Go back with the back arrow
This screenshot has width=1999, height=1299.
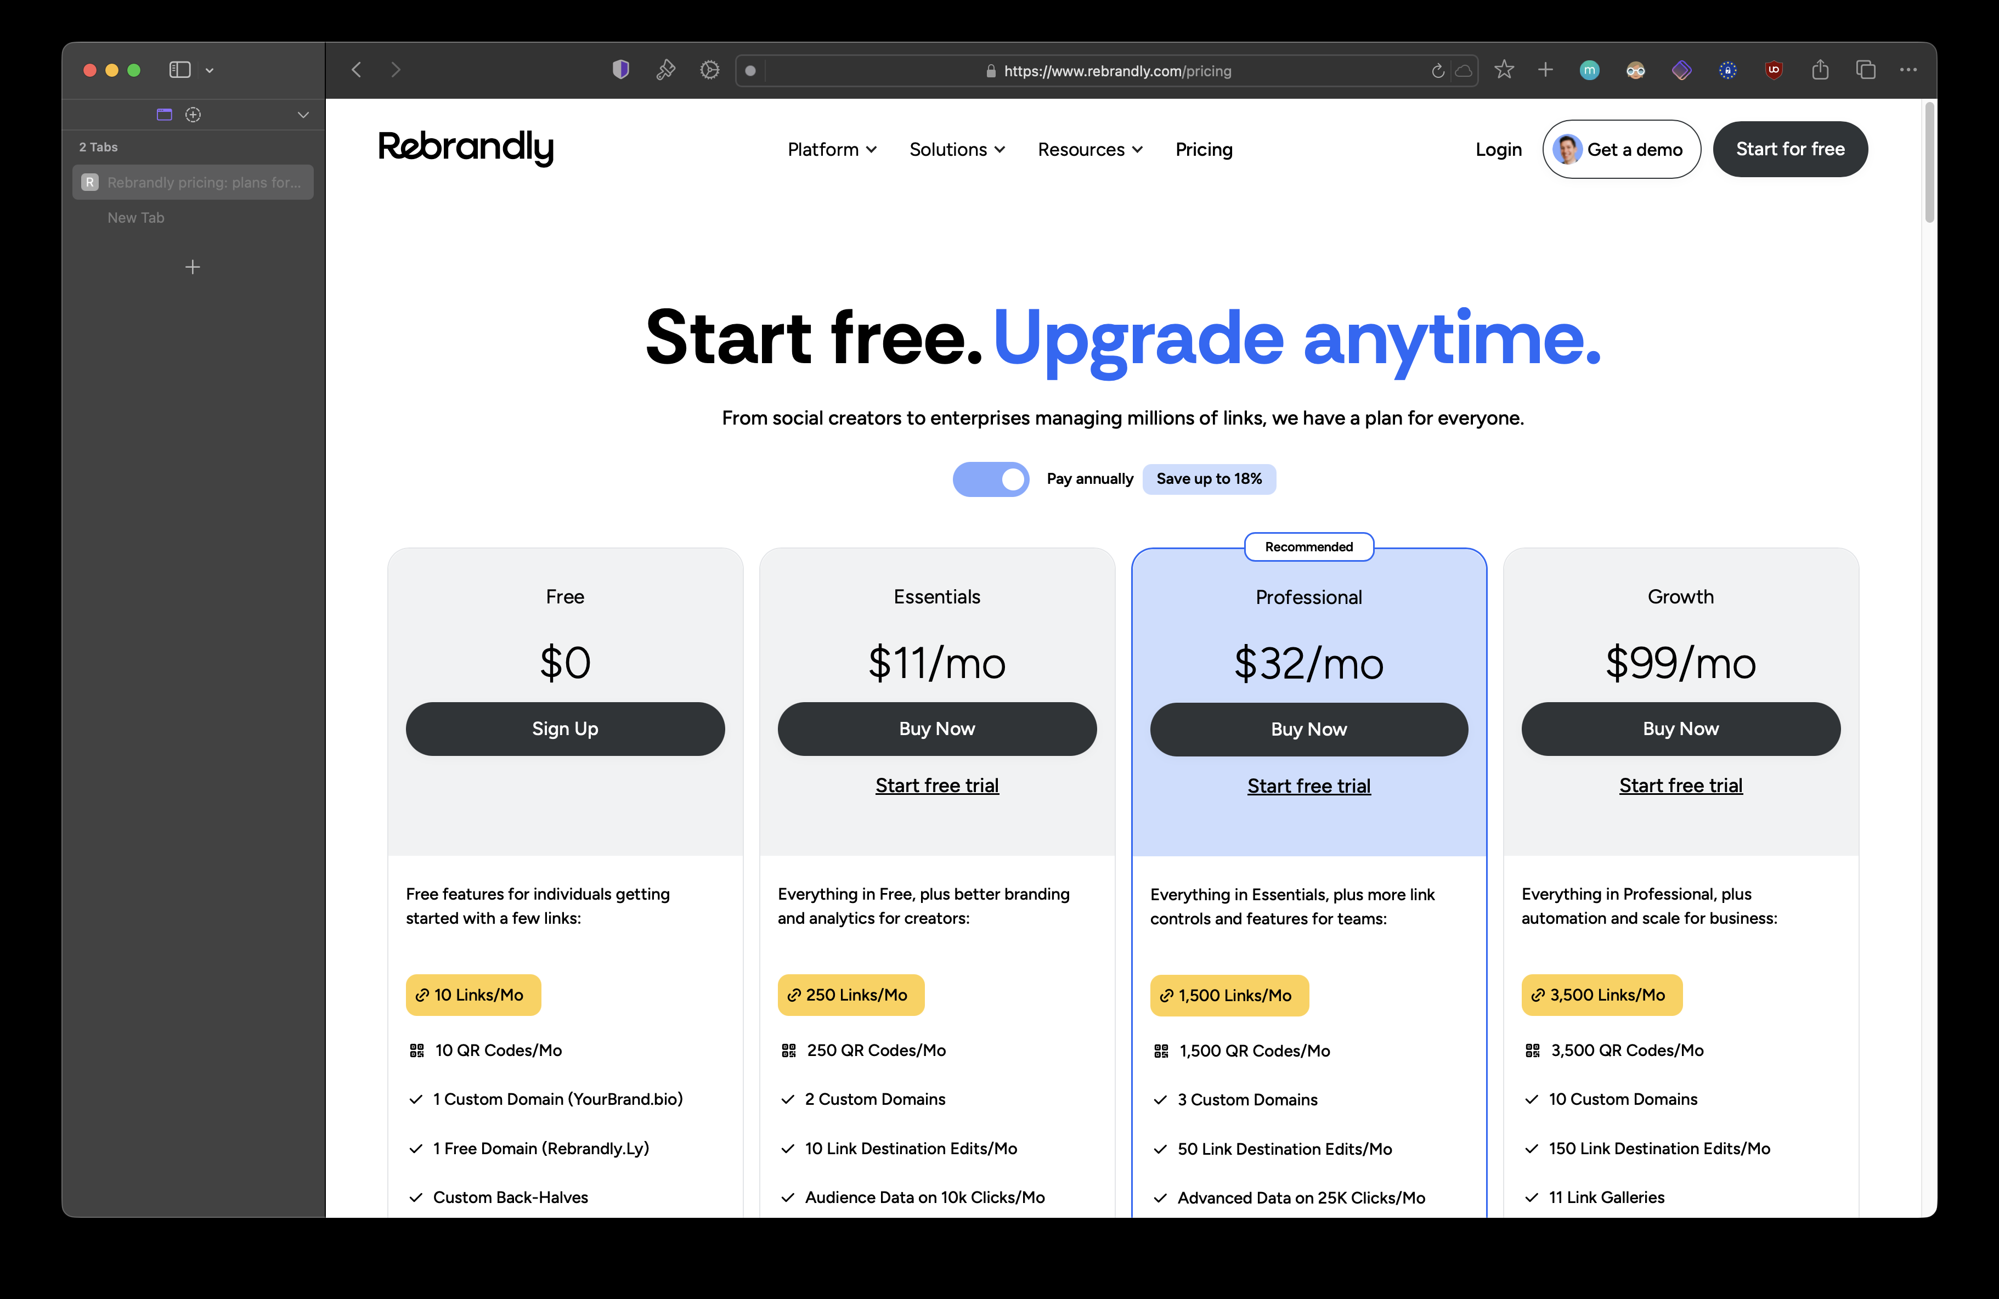coord(357,70)
